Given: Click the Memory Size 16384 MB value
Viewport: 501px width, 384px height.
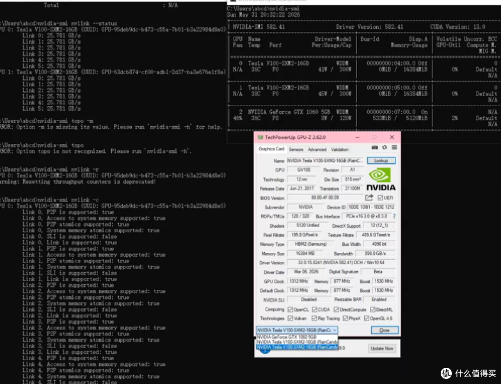Looking at the screenshot, I should (x=305, y=253).
